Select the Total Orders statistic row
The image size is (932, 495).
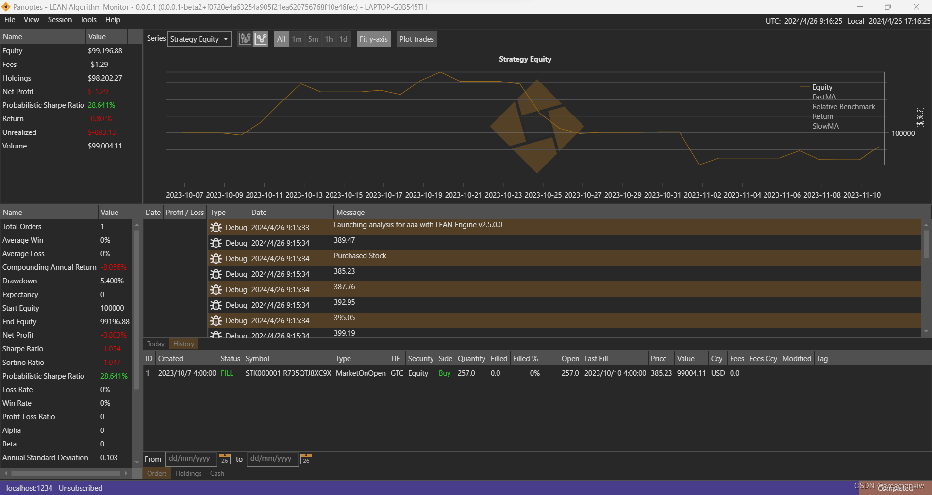[66, 227]
